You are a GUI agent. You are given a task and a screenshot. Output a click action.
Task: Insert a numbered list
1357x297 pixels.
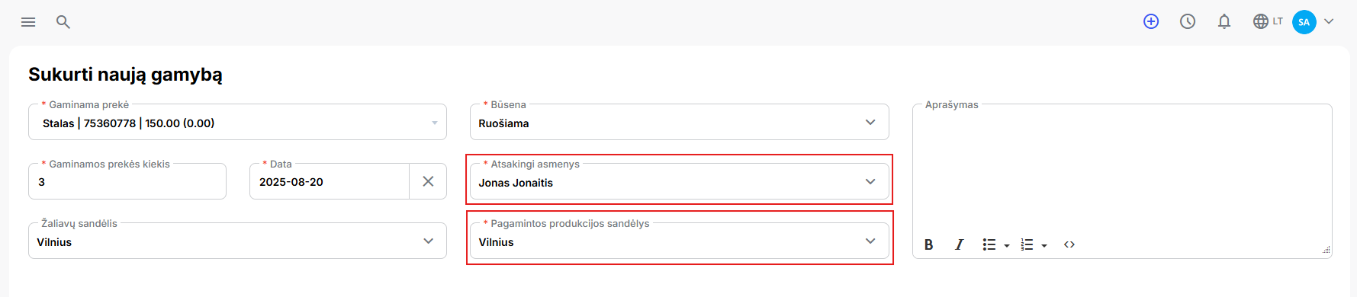(1034, 244)
